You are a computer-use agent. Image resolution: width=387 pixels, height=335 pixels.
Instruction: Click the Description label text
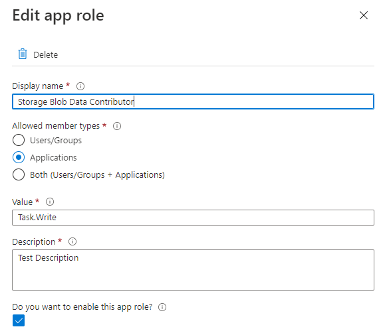click(x=33, y=242)
